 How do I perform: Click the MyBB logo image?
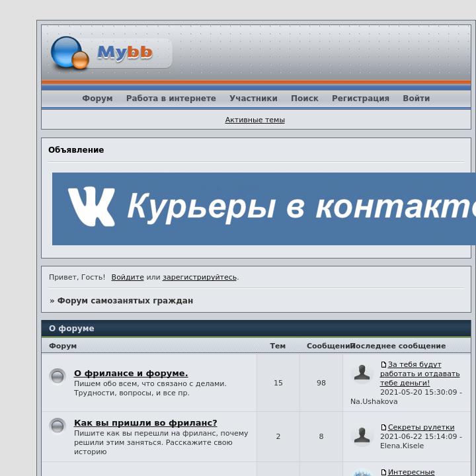(111, 53)
